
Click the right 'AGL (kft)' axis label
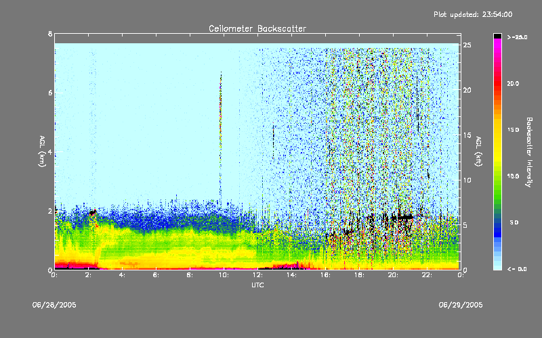coord(478,151)
